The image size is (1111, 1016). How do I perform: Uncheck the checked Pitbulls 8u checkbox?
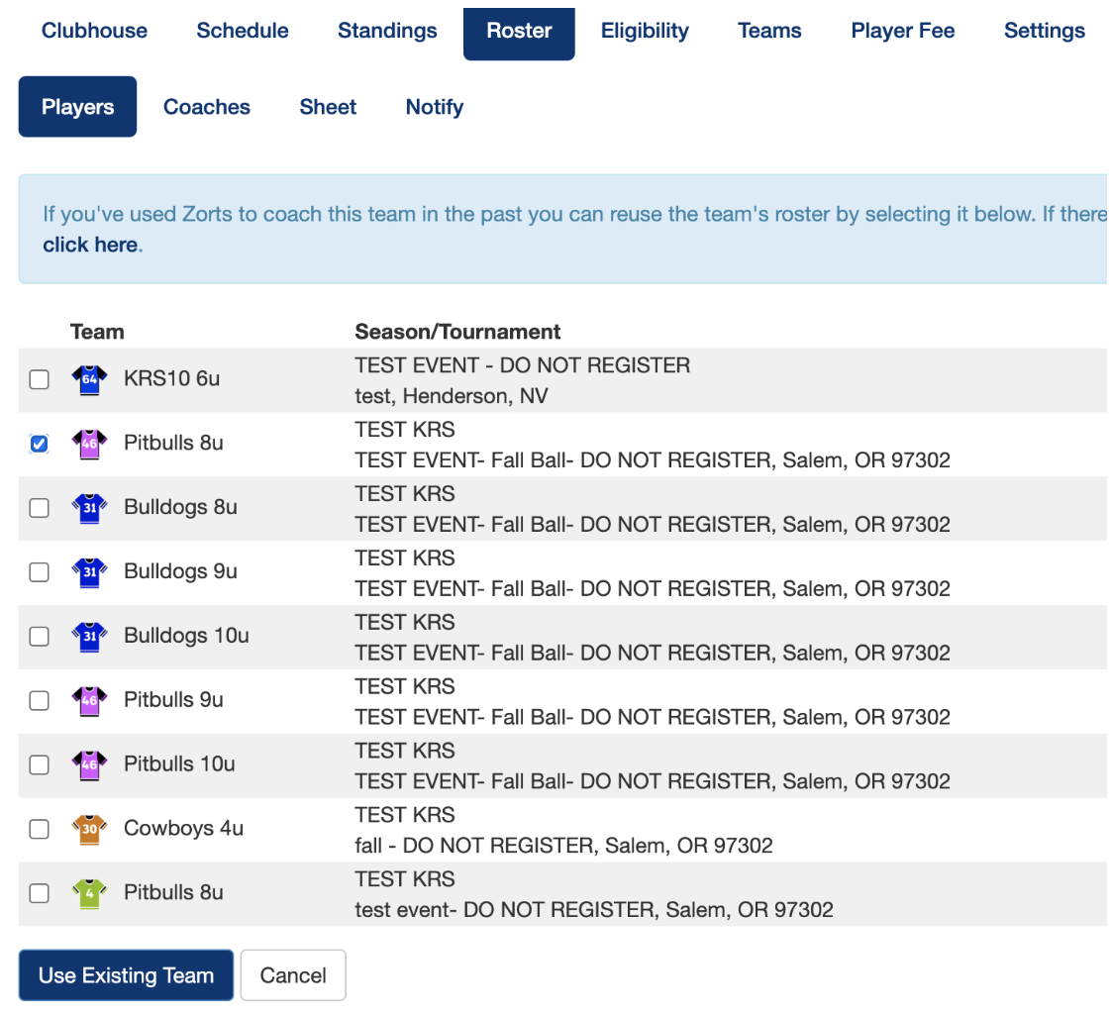tap(39, 444)
